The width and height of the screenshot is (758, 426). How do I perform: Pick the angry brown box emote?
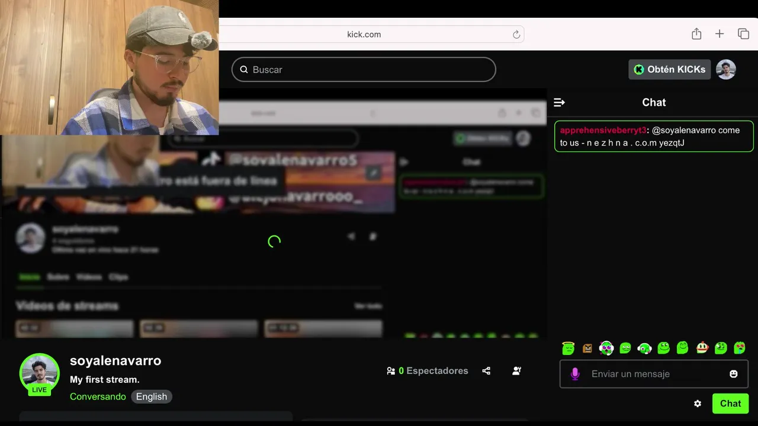click(587, 348)
